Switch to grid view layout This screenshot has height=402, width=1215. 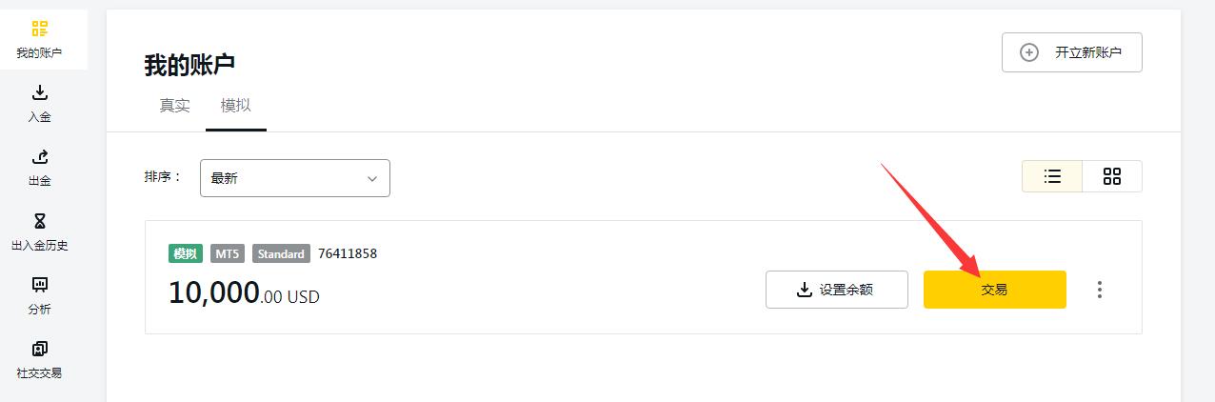click(x=1111, y=176)
